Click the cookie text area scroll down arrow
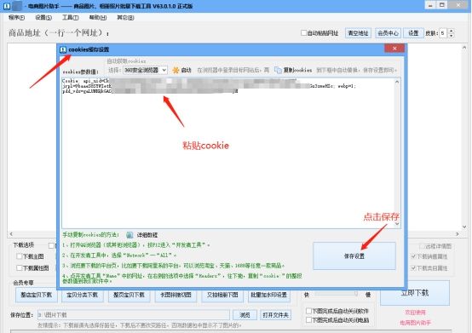This screenshot has height=333, width=472. pyautogui.click(x=397, y=224)
